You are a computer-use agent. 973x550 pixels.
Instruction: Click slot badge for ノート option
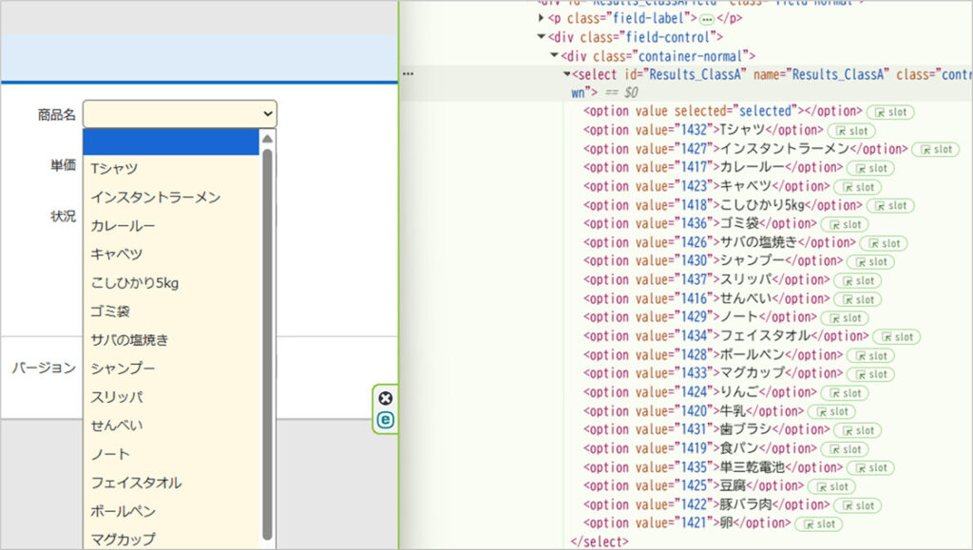845,317
